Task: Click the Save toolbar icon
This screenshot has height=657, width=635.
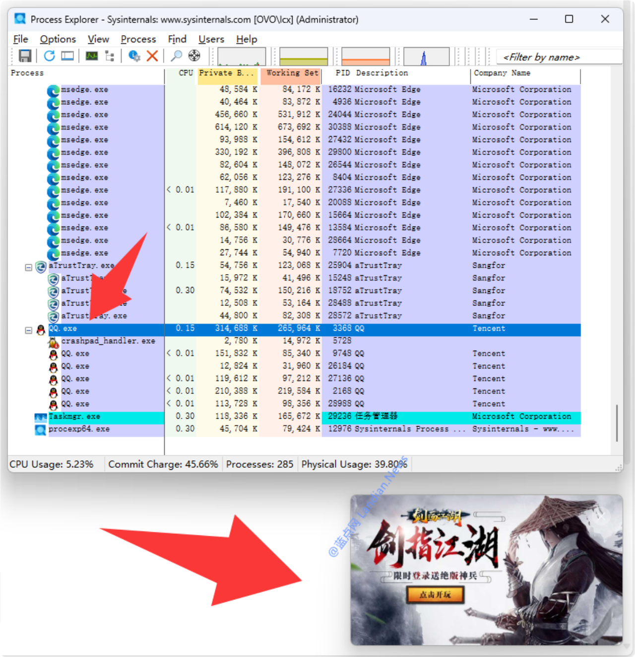Action: [x=25, y=56]
